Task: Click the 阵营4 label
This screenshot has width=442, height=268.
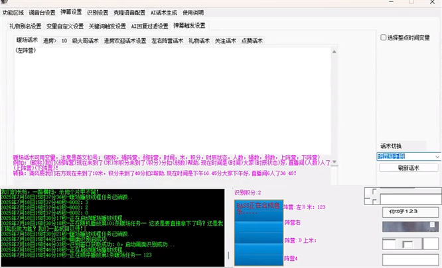Action: (x=291, y=259)
